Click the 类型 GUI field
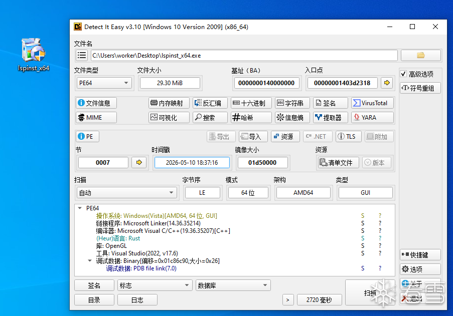 tap(366, 193)
